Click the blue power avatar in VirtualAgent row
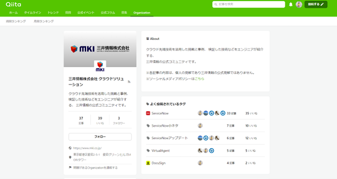337x179 pixels. tap(211, 151)
